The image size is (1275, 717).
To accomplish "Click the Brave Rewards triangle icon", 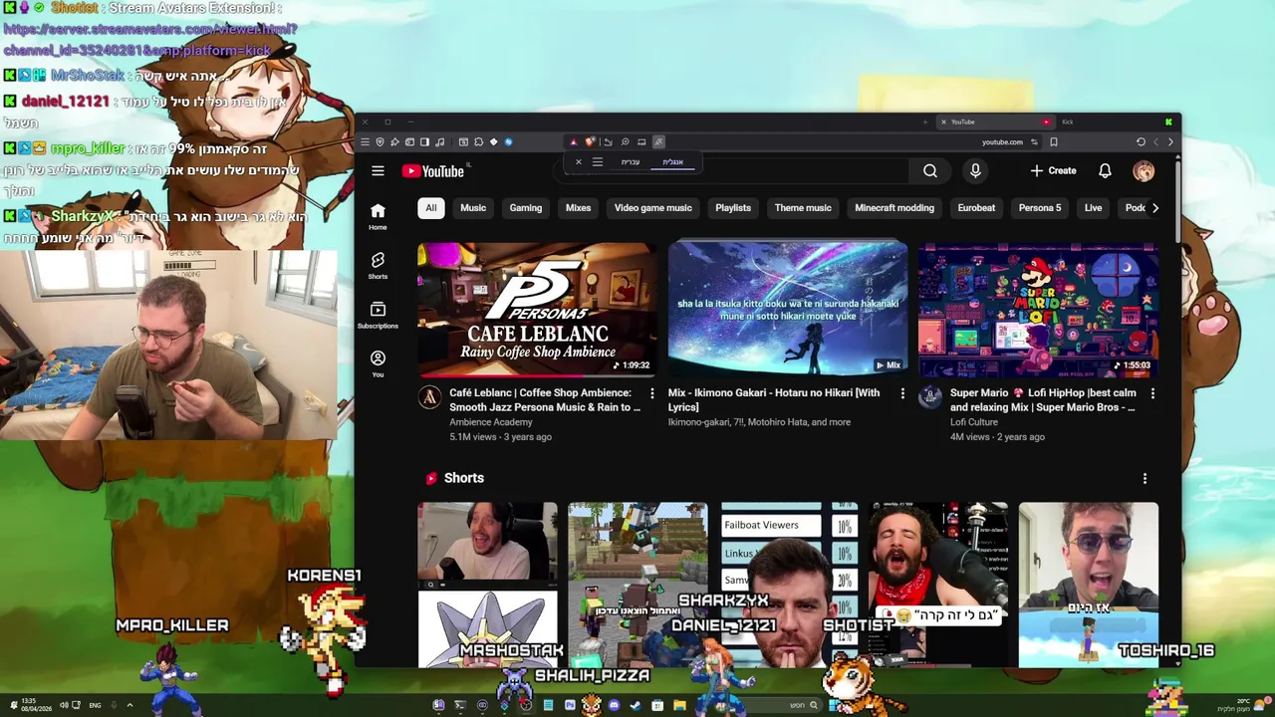I will 573,142.
